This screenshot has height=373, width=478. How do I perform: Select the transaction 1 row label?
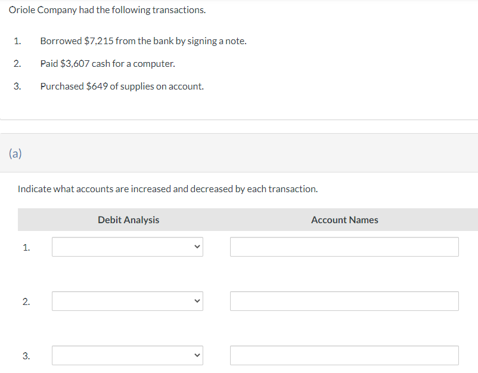pyautogui.click(x=26, y=246)
